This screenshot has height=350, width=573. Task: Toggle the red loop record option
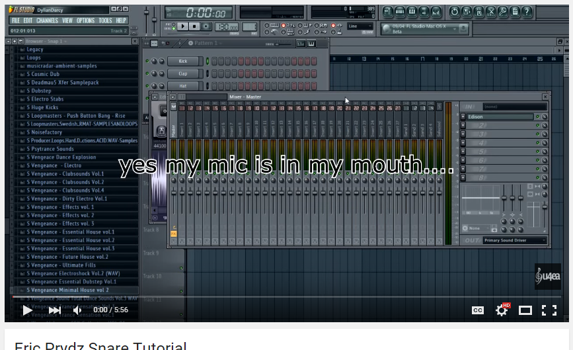(333, 25)
